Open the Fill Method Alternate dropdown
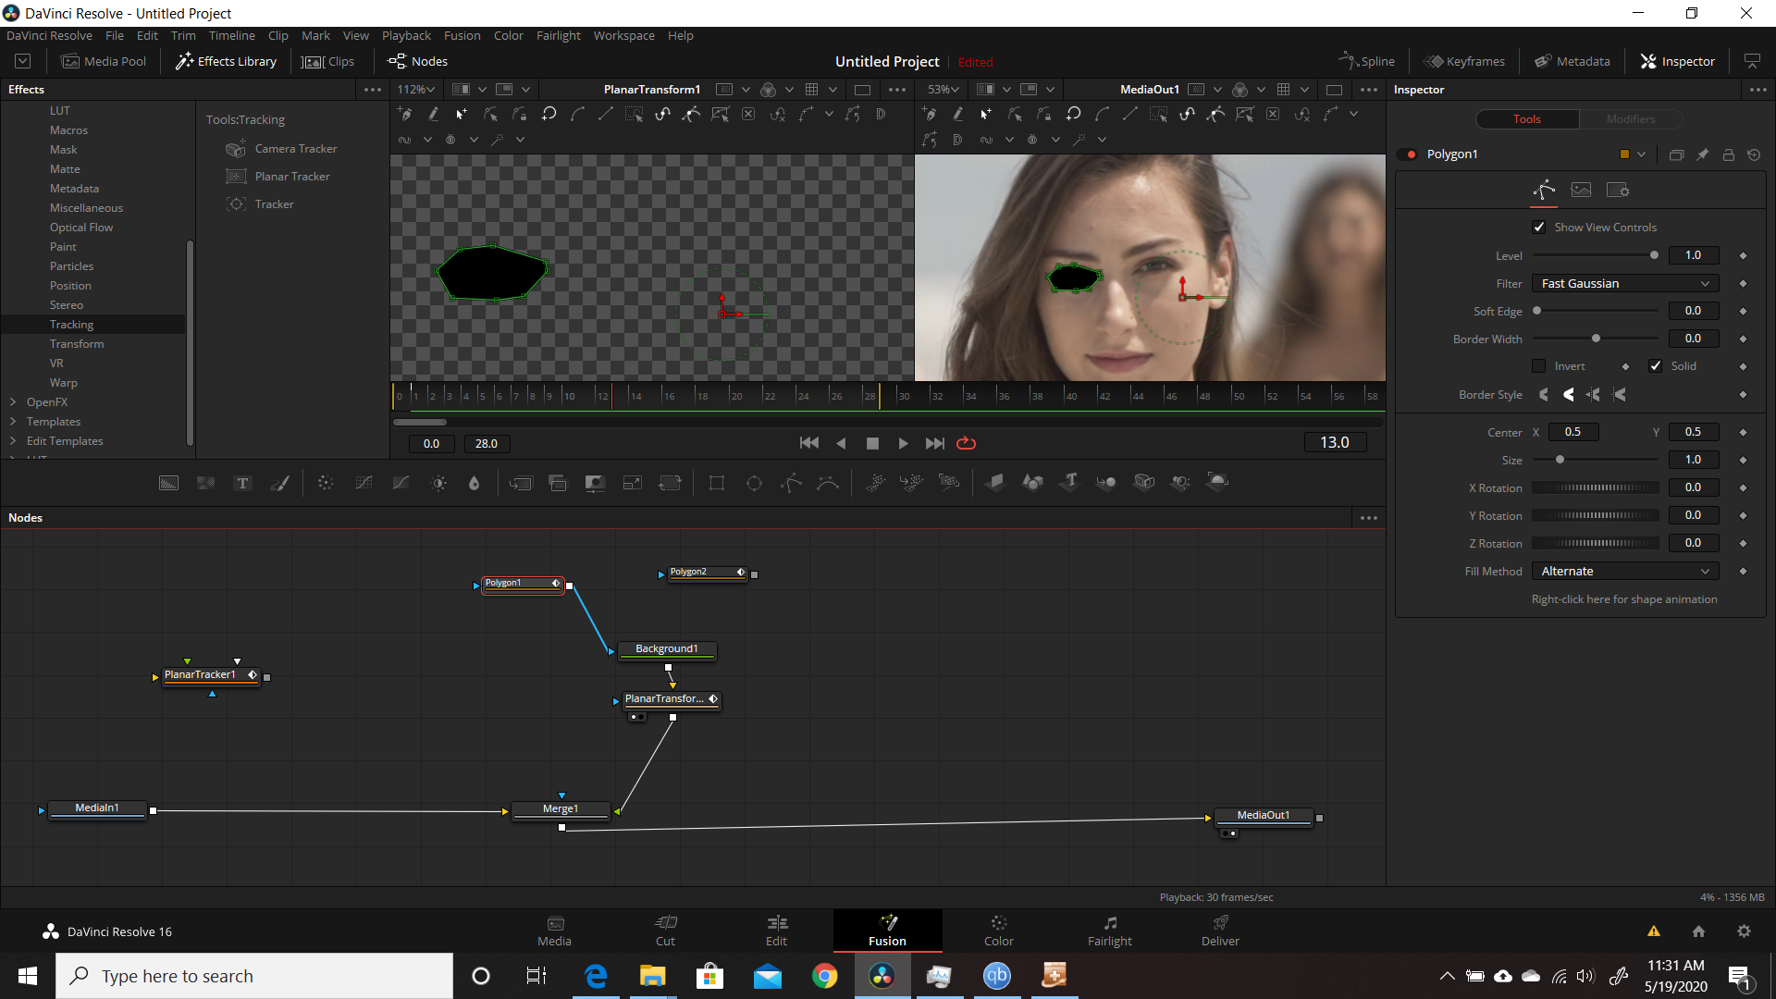 (1625, 572)
